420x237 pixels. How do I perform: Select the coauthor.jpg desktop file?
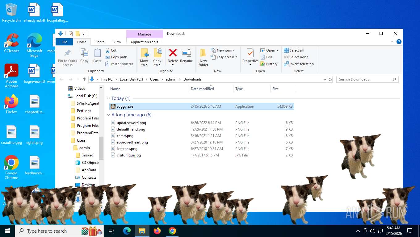[x=11, y=135]
